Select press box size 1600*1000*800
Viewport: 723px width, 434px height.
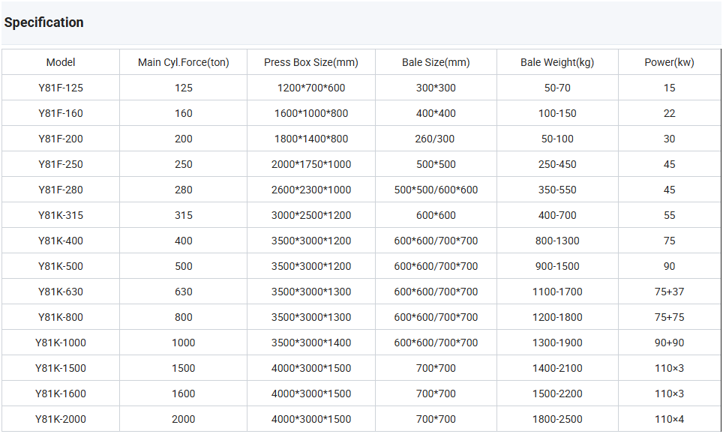[310, 113]
